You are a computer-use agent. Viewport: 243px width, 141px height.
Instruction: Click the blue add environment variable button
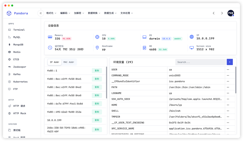[x=230, y=62]
